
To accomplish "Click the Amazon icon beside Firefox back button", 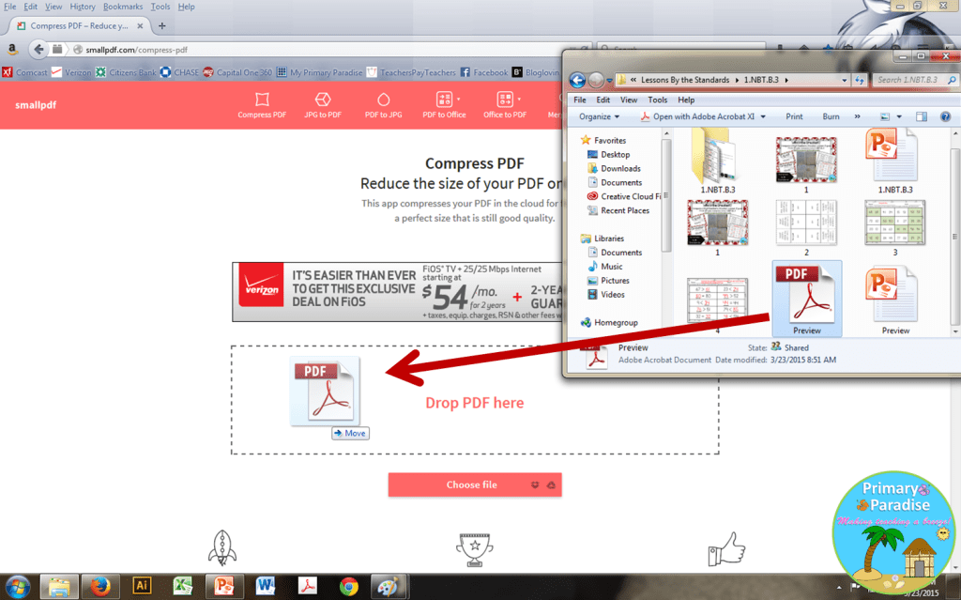I will [x=11, y=49].
